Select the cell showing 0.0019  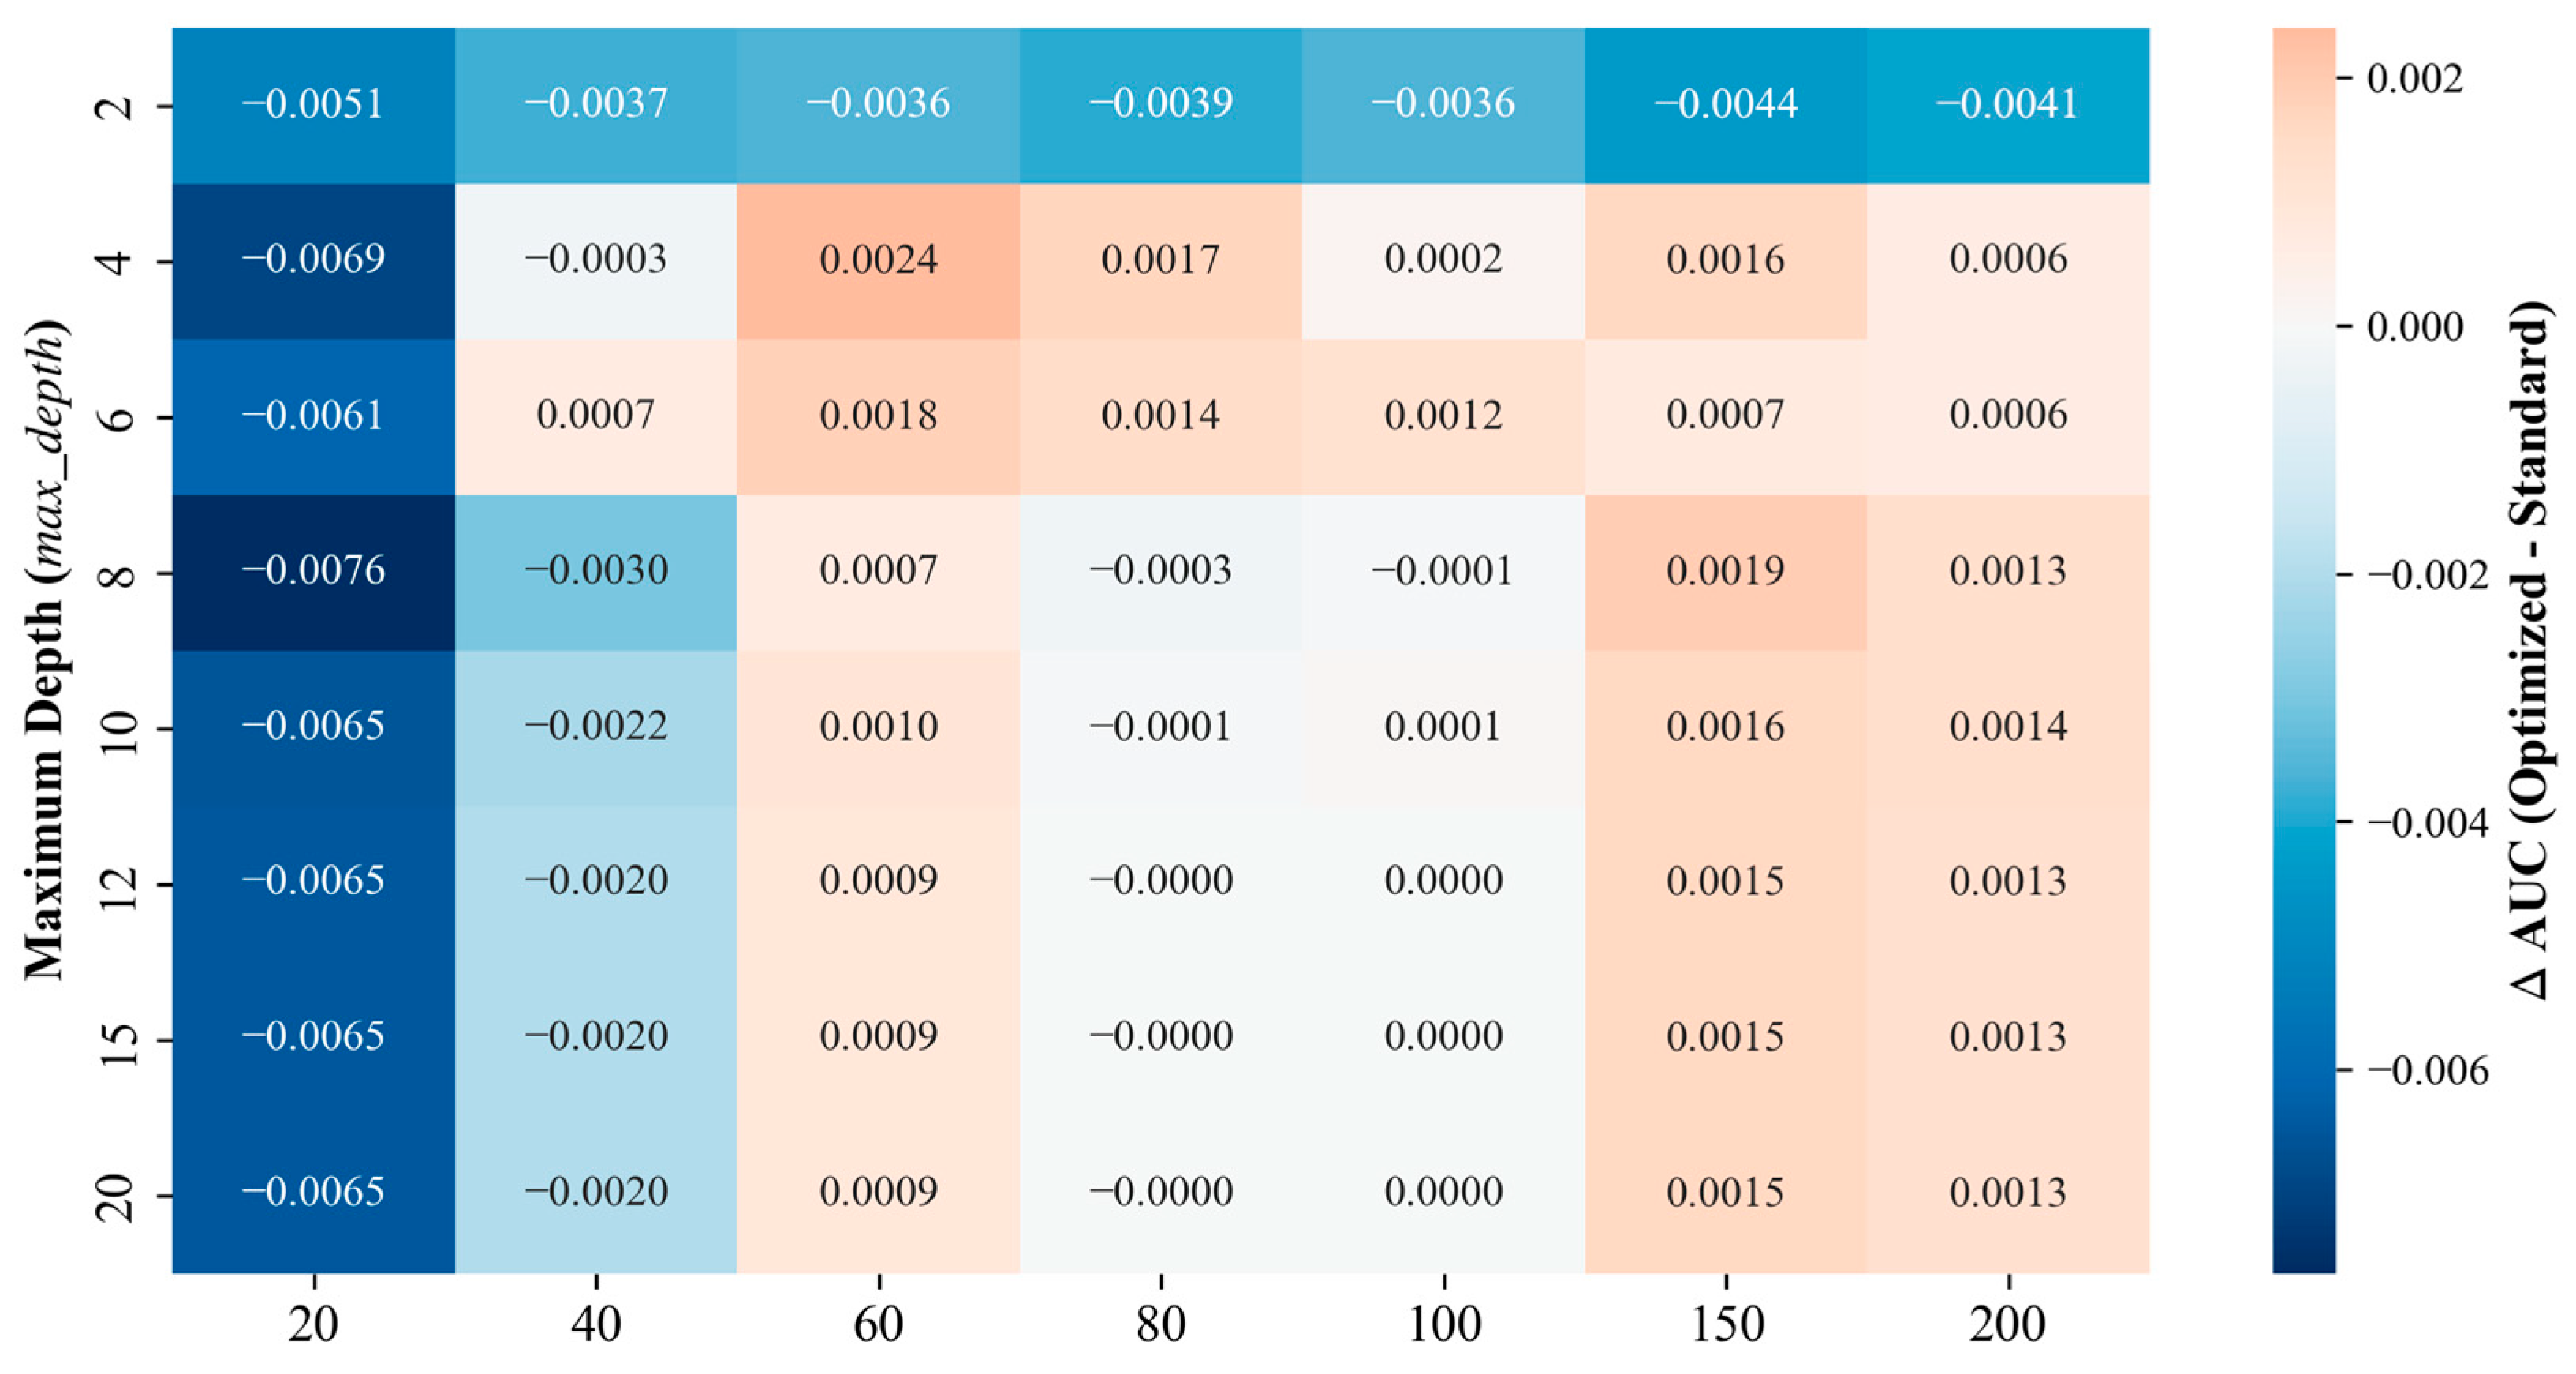tap(1725, 571)
